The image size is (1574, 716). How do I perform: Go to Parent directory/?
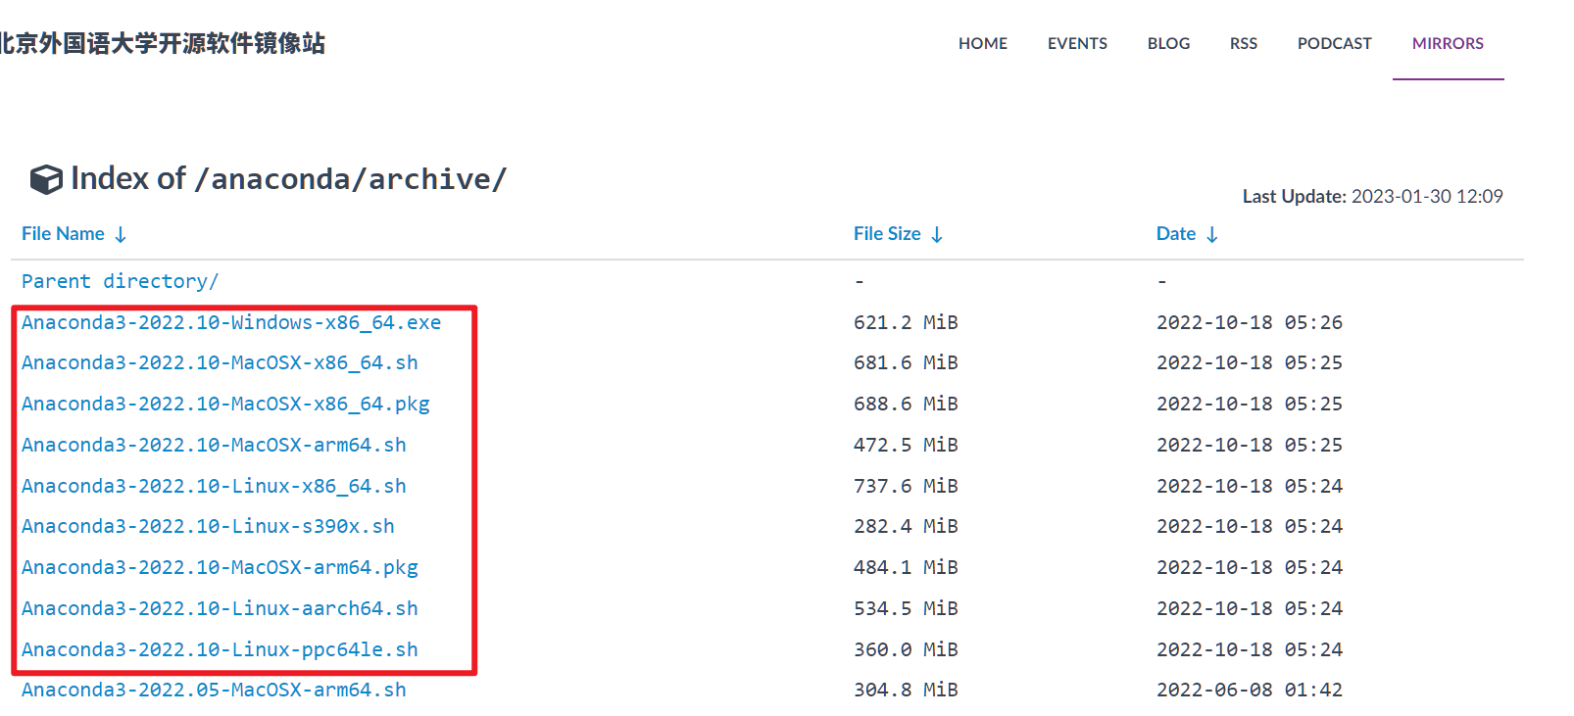(x=120, y=281)
